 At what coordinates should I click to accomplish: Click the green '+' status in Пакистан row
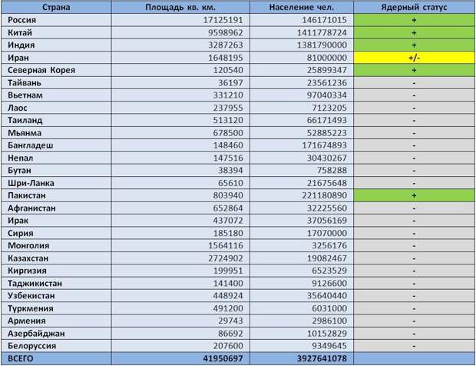click(x=414, y=195)
